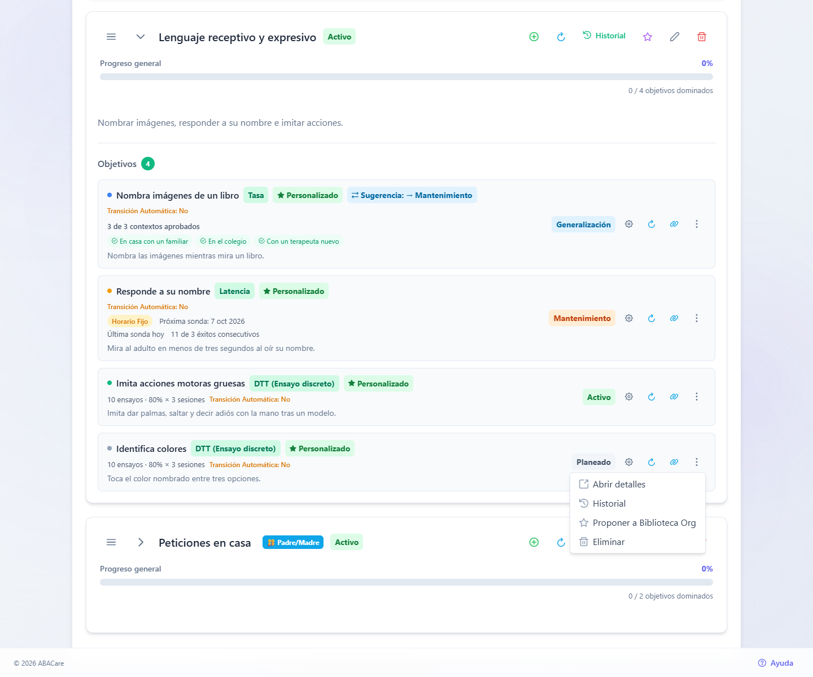Expand the Peticiones en casa program
Viewport: 813px width, 677px height.
(141, 542)
